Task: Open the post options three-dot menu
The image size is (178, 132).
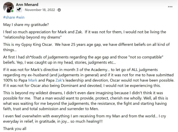Action: tap(170, 7)
